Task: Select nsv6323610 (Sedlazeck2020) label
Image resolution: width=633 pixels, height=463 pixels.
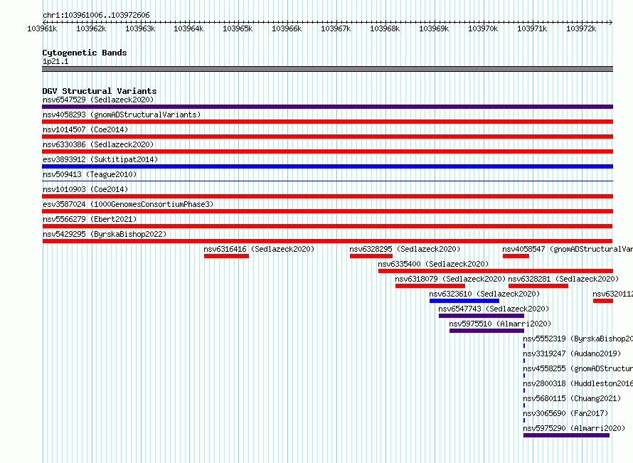Action: (484, 294)
